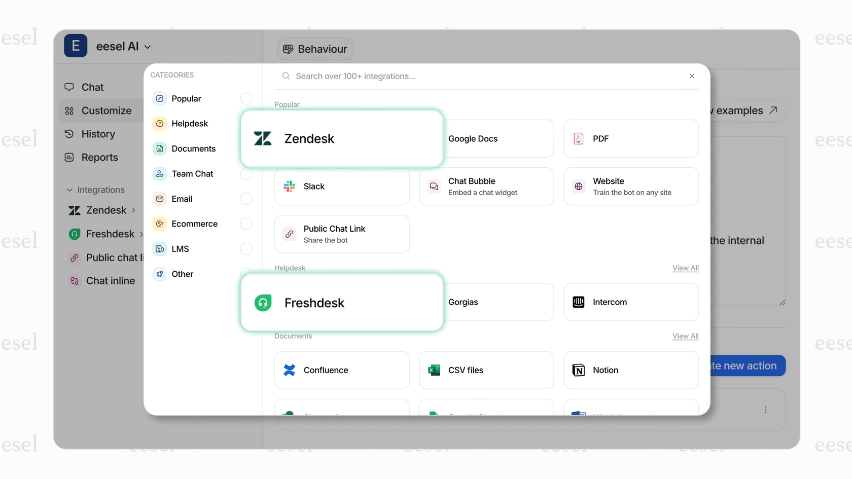Click the integrations search field

click(456, 76)
